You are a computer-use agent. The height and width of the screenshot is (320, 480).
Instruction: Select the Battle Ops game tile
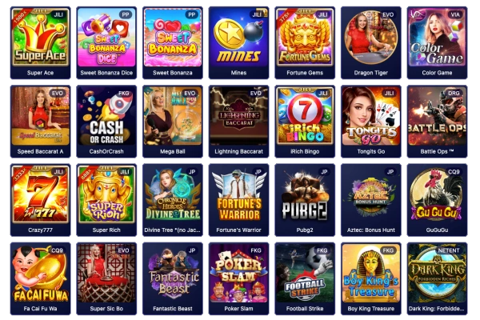[437, 122]
